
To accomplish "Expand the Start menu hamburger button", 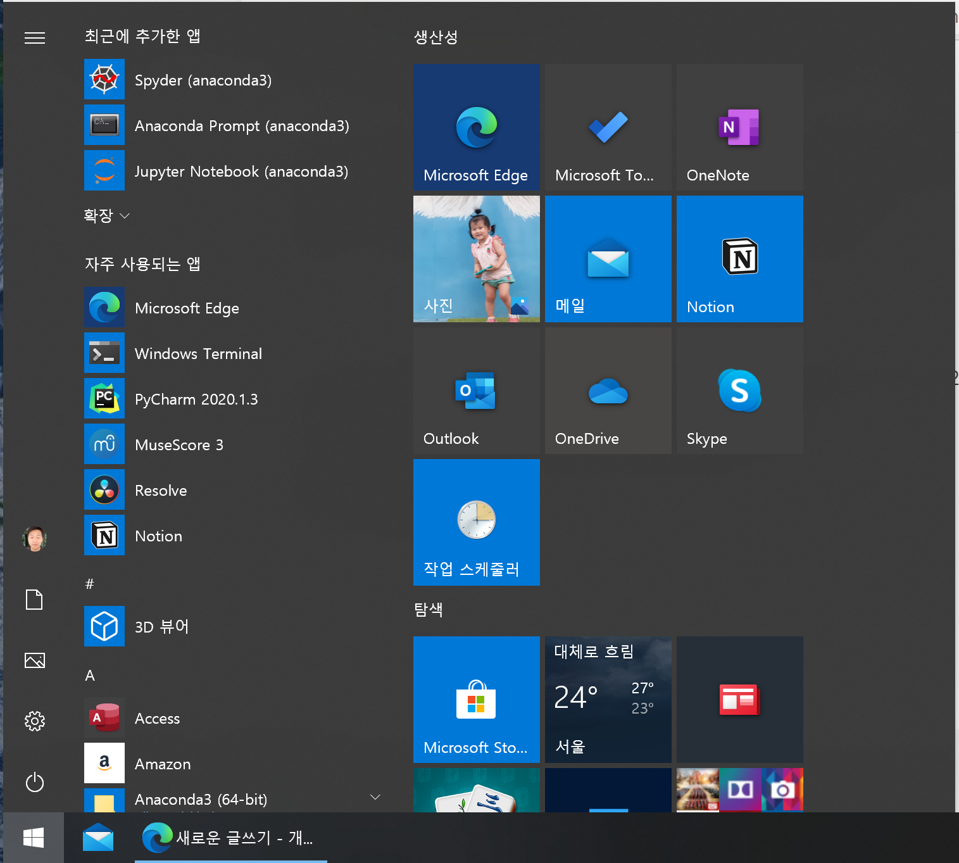I will (x=35, y=38).
